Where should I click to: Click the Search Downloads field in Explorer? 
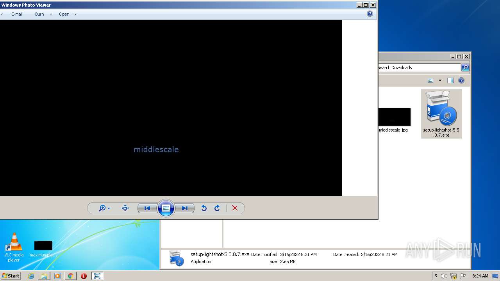(419, 68)
